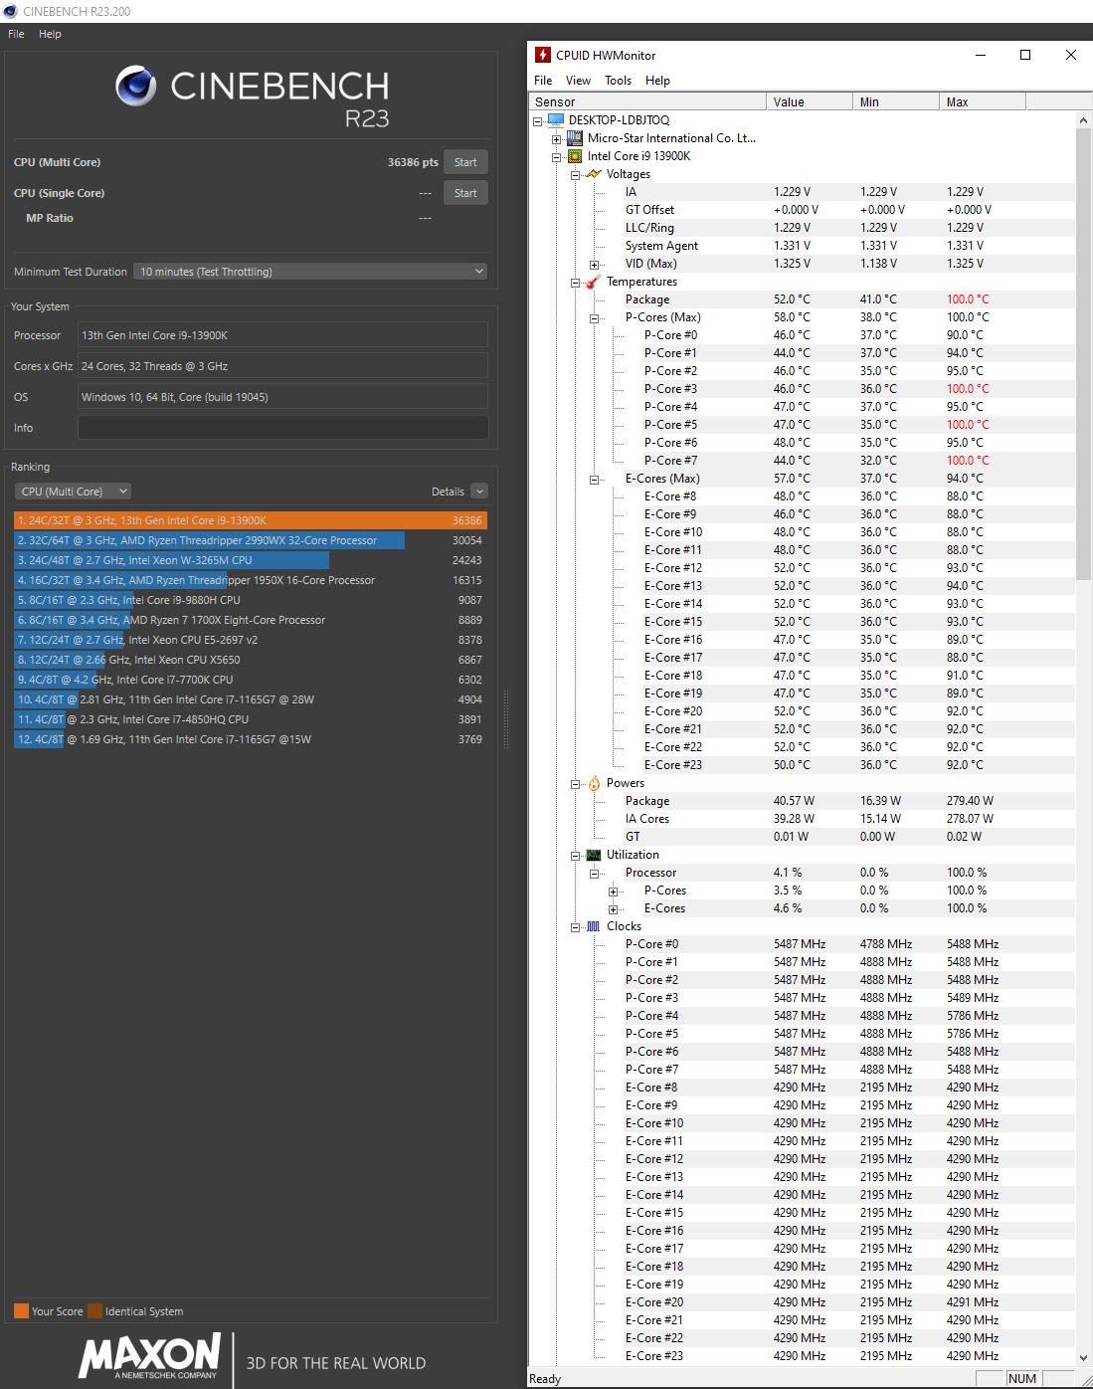
Task: Click the brown Identical System legend swatch
Action: point(94,1310)
